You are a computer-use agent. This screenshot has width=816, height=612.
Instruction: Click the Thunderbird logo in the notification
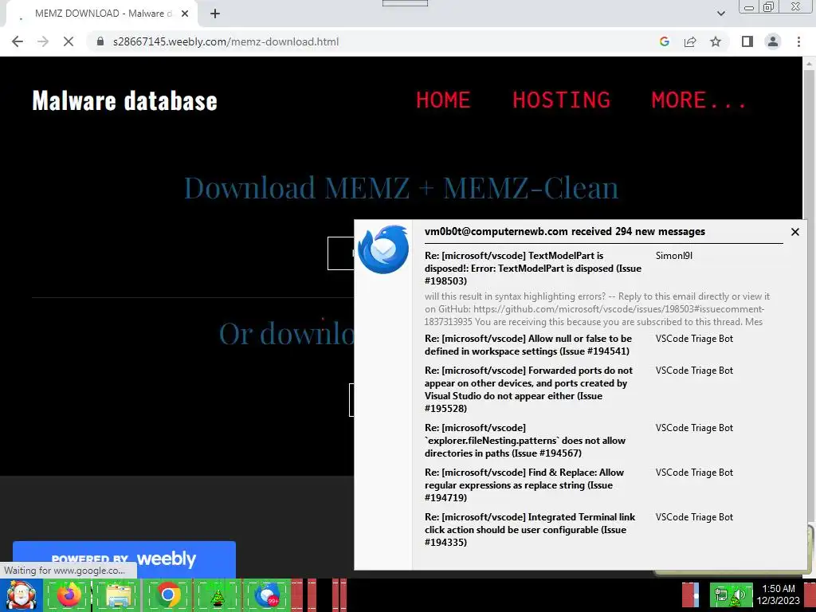(x=383, y=249)
